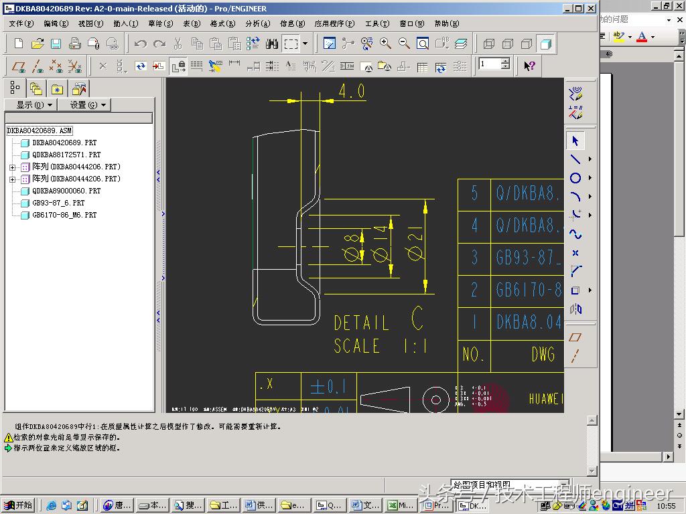Image resolution: width=686 pixels, height=514 pixels.
Task: Click the What's This help cursor icon
Action: (529, 66)
